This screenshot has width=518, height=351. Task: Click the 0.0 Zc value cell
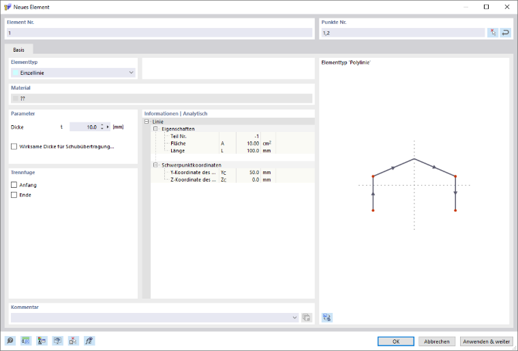248,180
